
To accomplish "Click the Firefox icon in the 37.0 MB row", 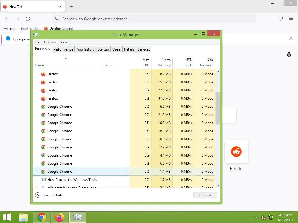I will coord(43,99).
